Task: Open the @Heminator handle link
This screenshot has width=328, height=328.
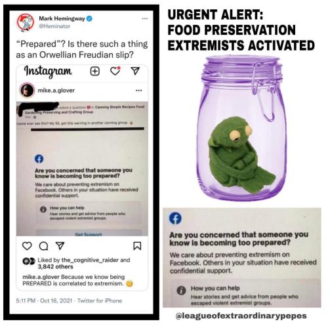Action: [x=54, y=26]
